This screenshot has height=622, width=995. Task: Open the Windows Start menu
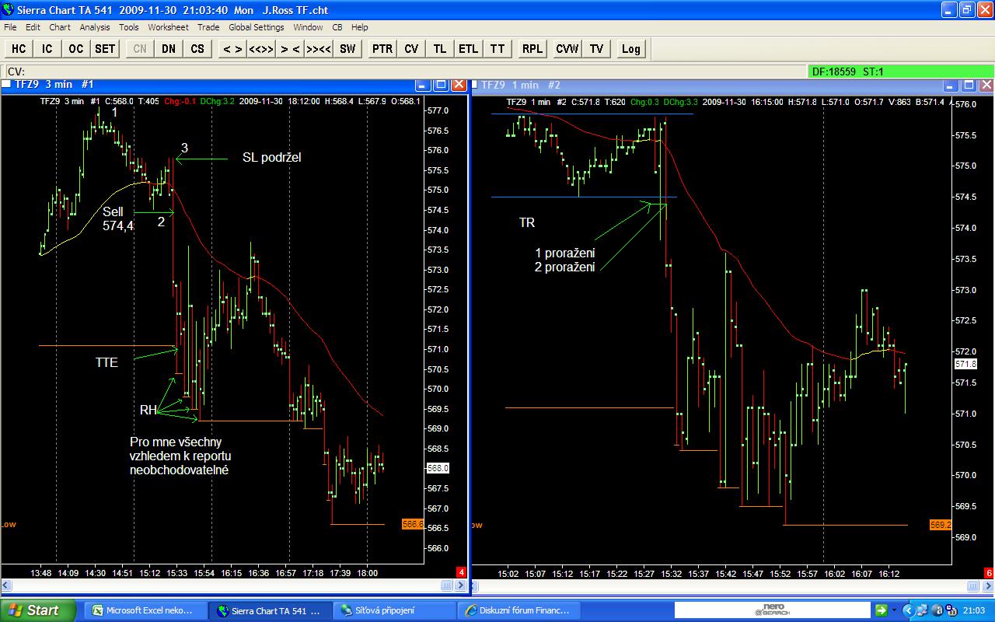(37, 610)
